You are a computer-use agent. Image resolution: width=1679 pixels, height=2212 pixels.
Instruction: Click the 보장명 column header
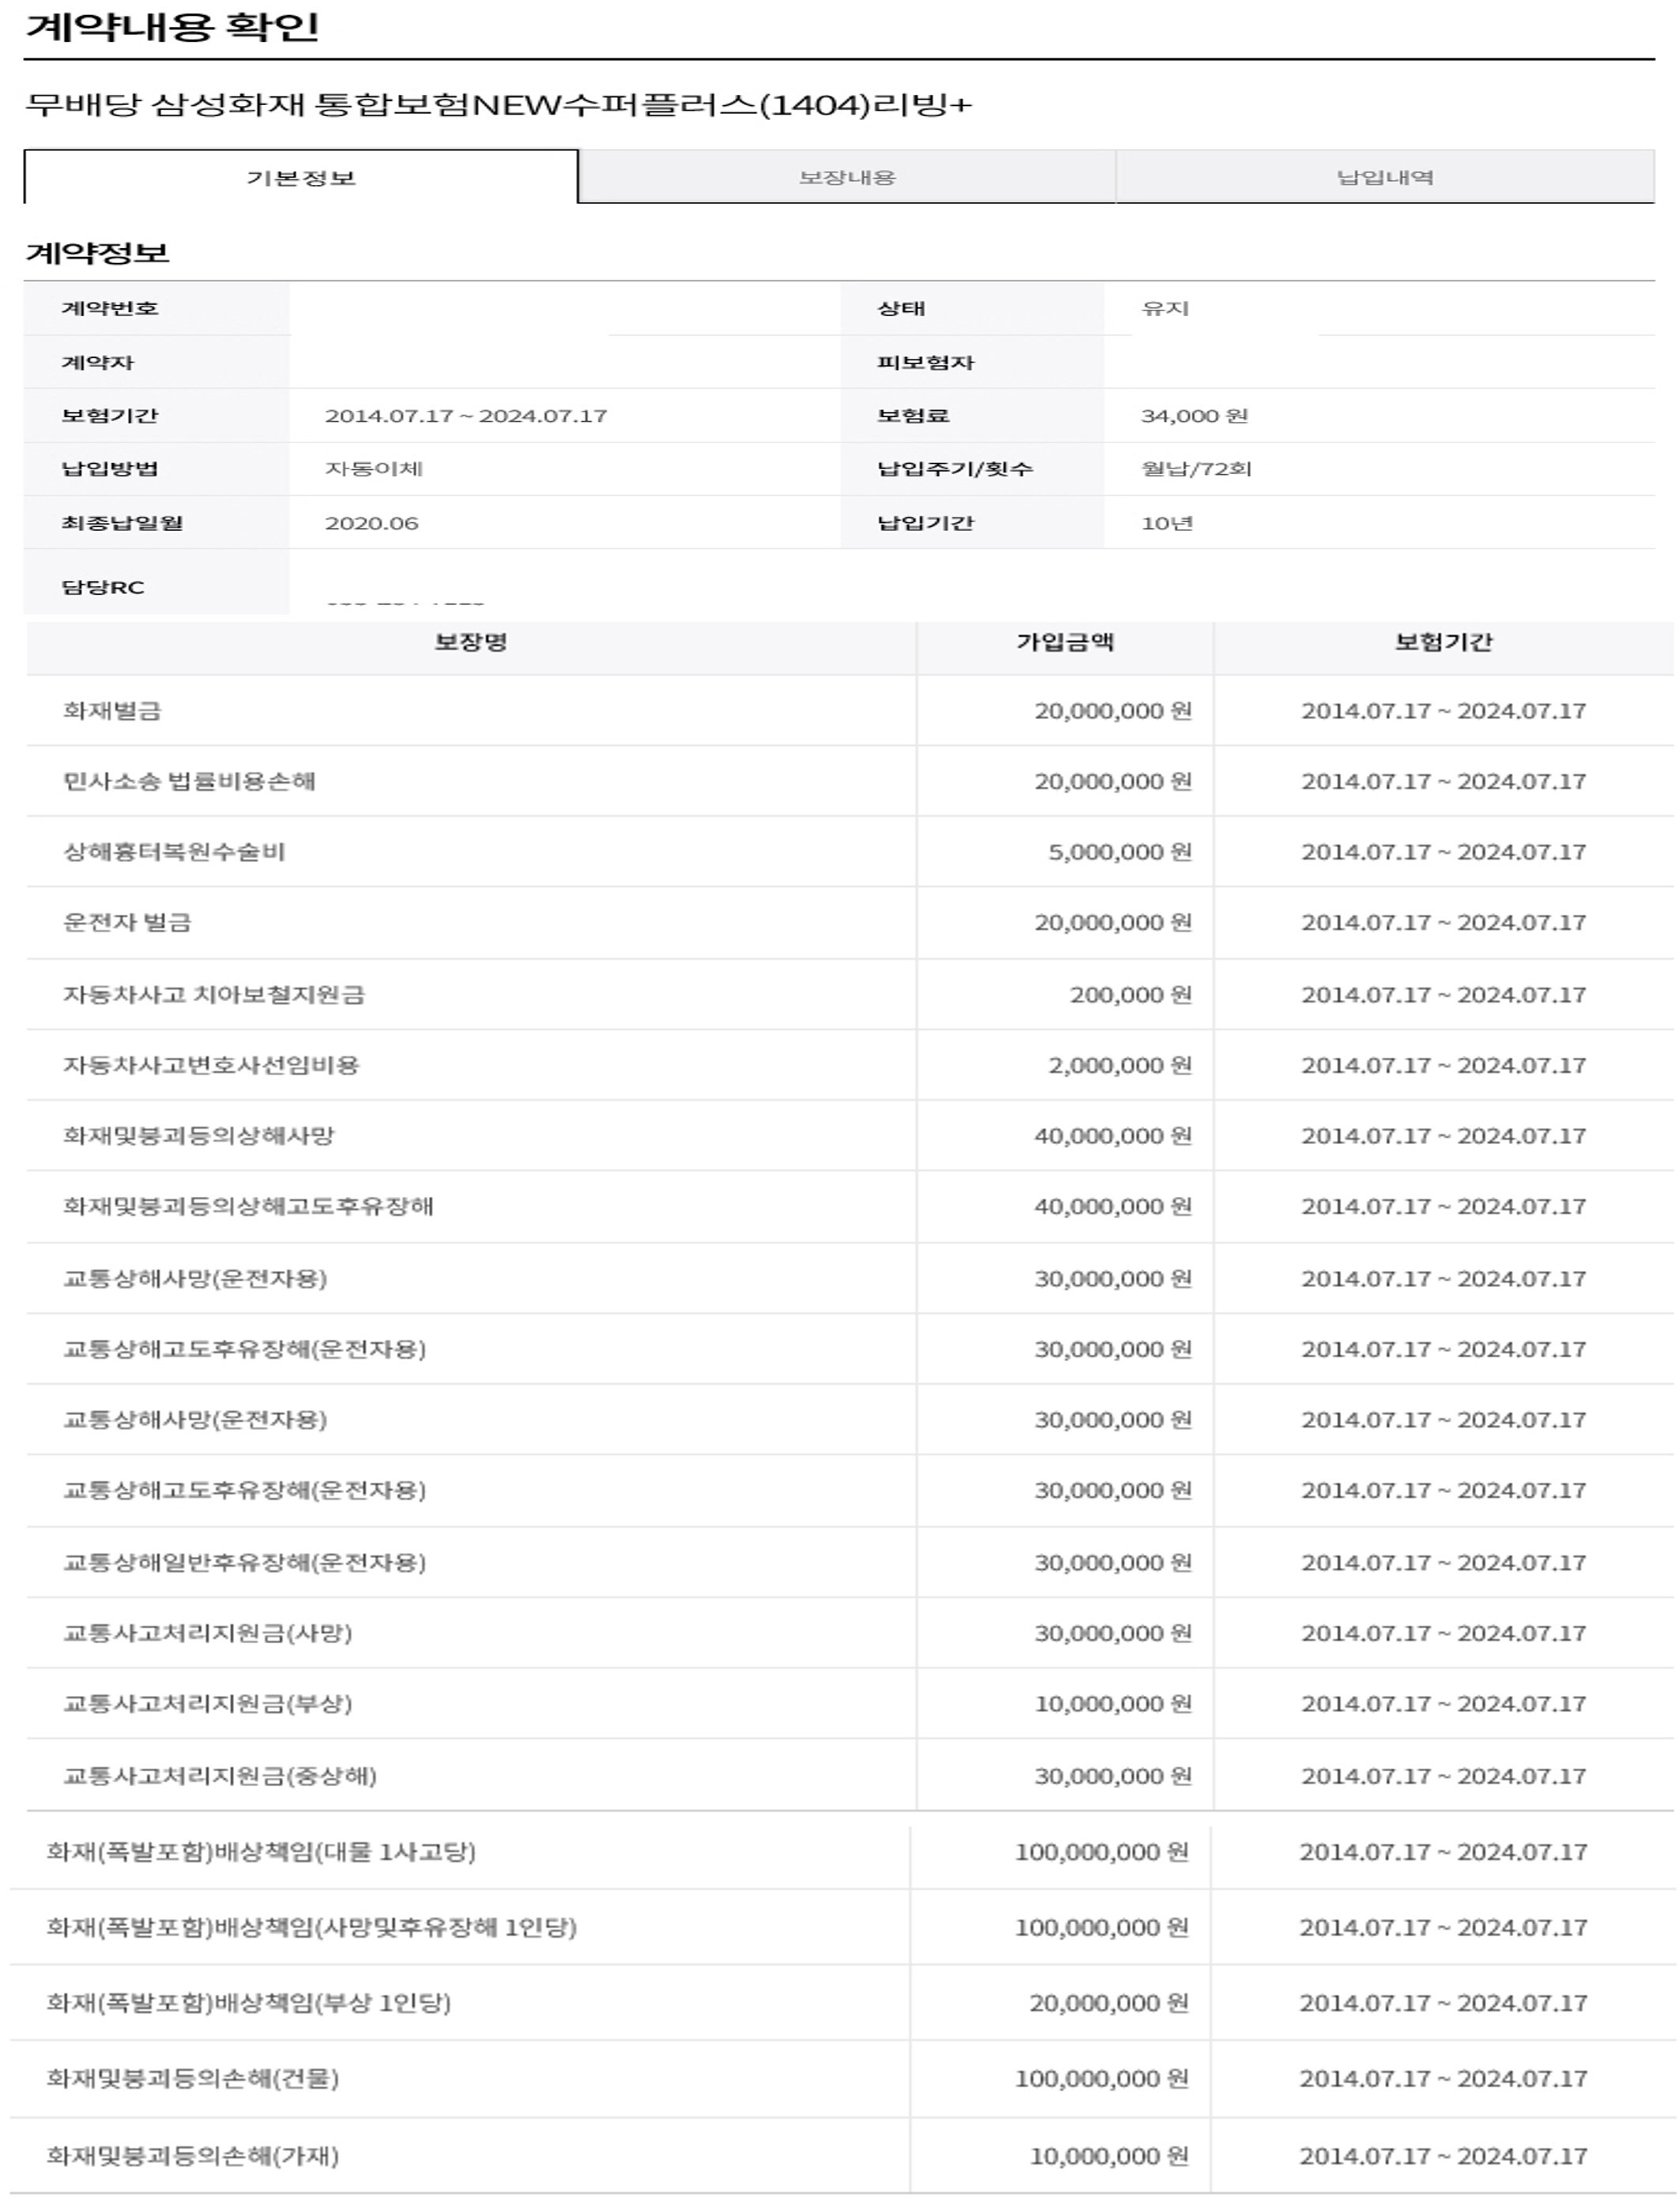pyautogui.click(x=471, y=642)
